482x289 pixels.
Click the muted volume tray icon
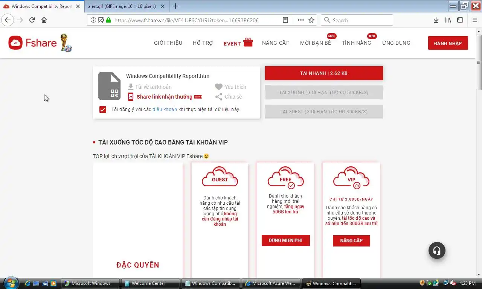click(453, 283)
